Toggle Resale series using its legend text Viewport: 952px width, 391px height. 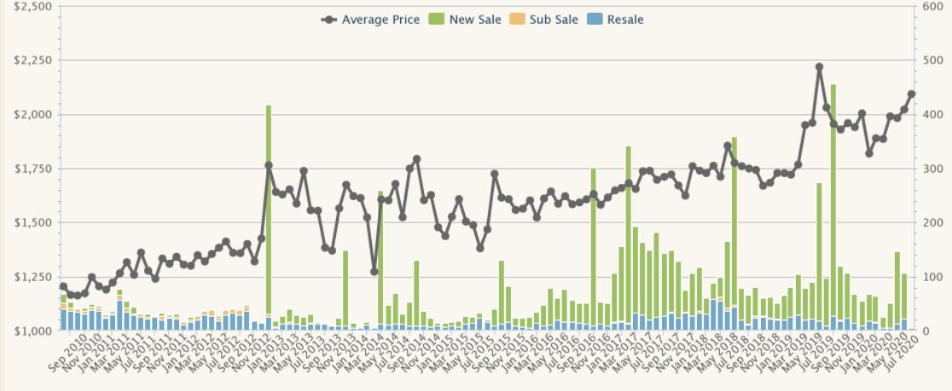click(625, 20)
